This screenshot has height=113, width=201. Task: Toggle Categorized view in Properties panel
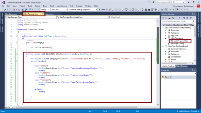click(163, 77)
